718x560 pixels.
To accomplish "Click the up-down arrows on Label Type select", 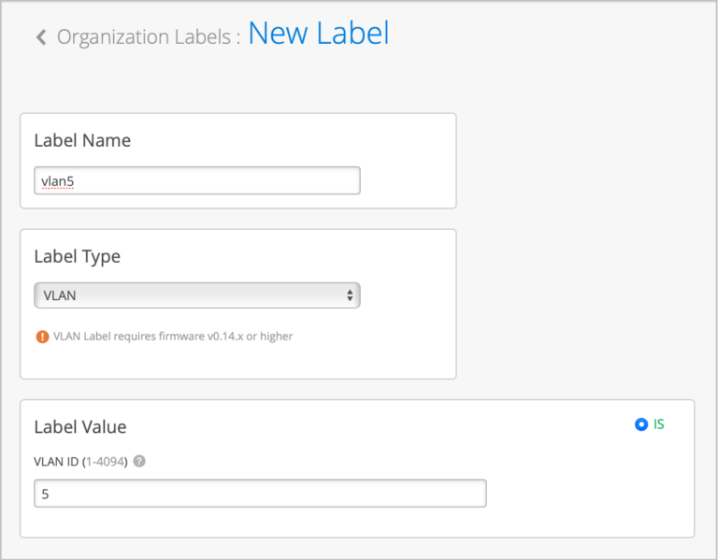I will pyautogui.click(x=350, y=295).
